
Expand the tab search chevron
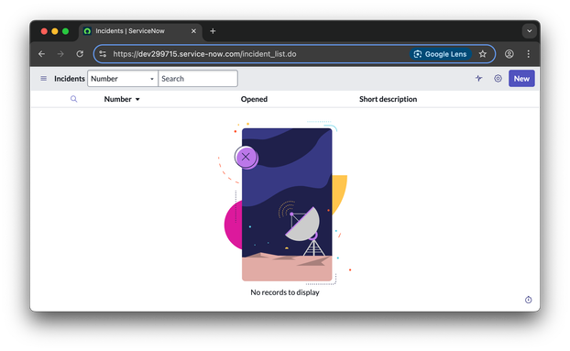[x=530, y=31]
